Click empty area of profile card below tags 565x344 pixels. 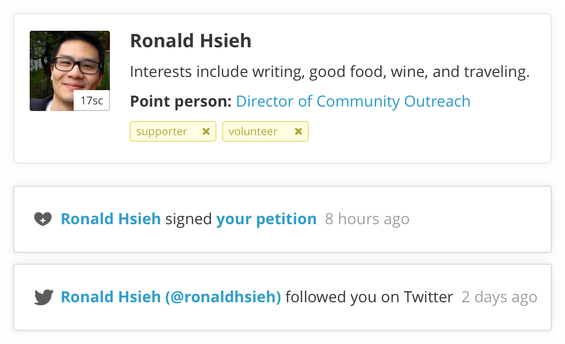(396, 152)
